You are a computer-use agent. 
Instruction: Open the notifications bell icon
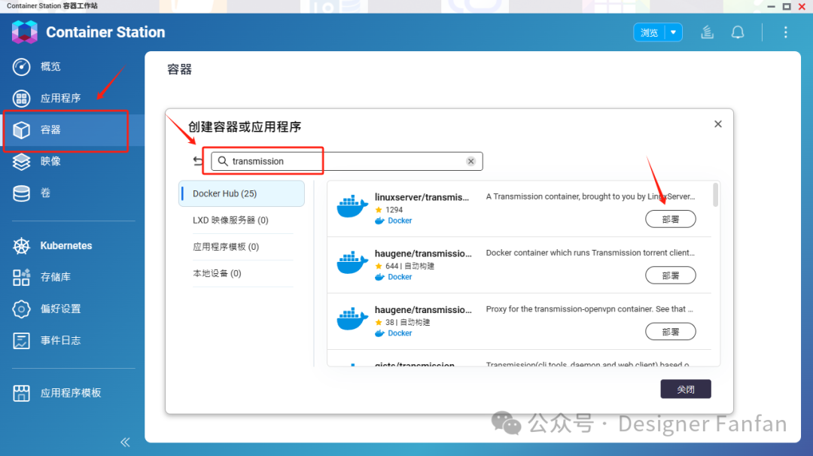tap(738, 32)
